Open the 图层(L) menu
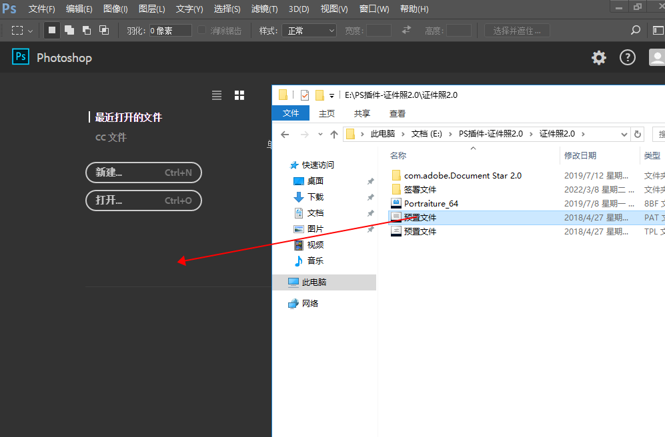665x437 pixels. (152, 9)
